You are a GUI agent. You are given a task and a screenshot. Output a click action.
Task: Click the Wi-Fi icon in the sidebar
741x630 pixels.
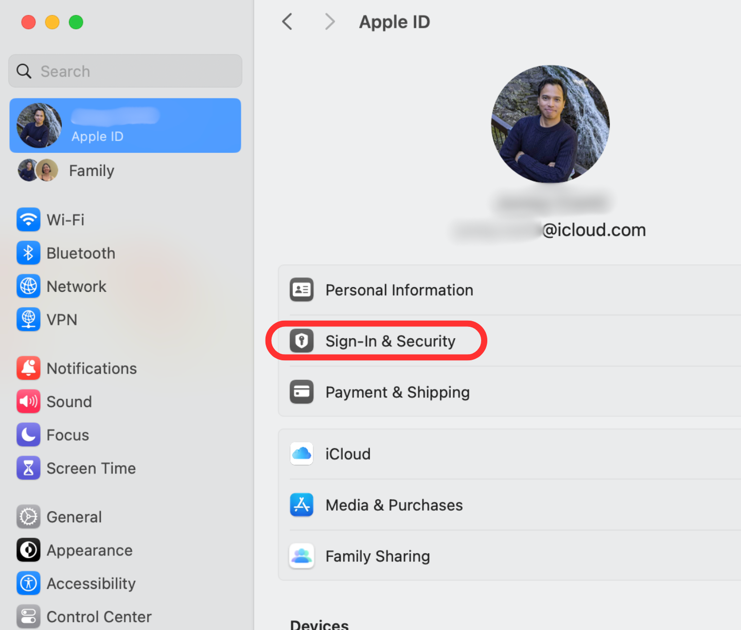(28, 220)
